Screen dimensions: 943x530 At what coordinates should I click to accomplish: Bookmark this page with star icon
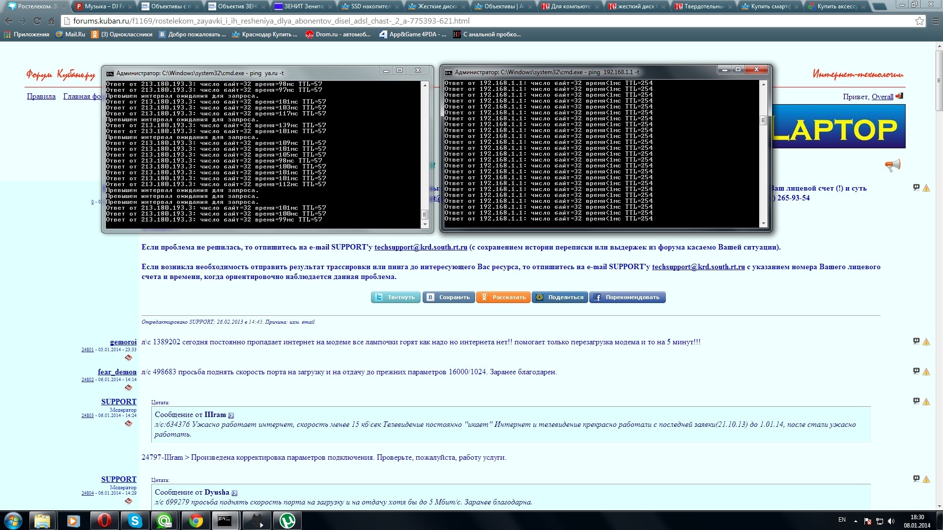pyautogui.click(x=919, y=21)
